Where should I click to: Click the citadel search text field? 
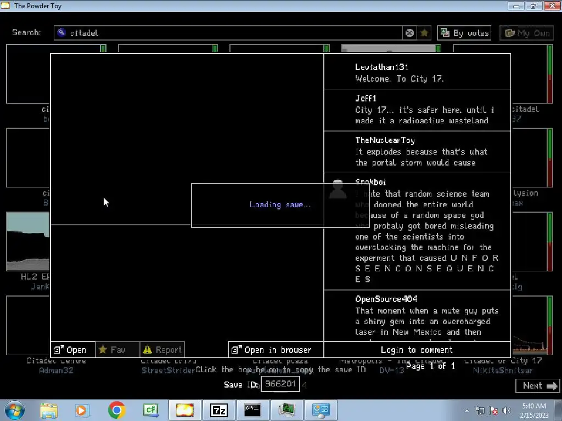[228, 33]
